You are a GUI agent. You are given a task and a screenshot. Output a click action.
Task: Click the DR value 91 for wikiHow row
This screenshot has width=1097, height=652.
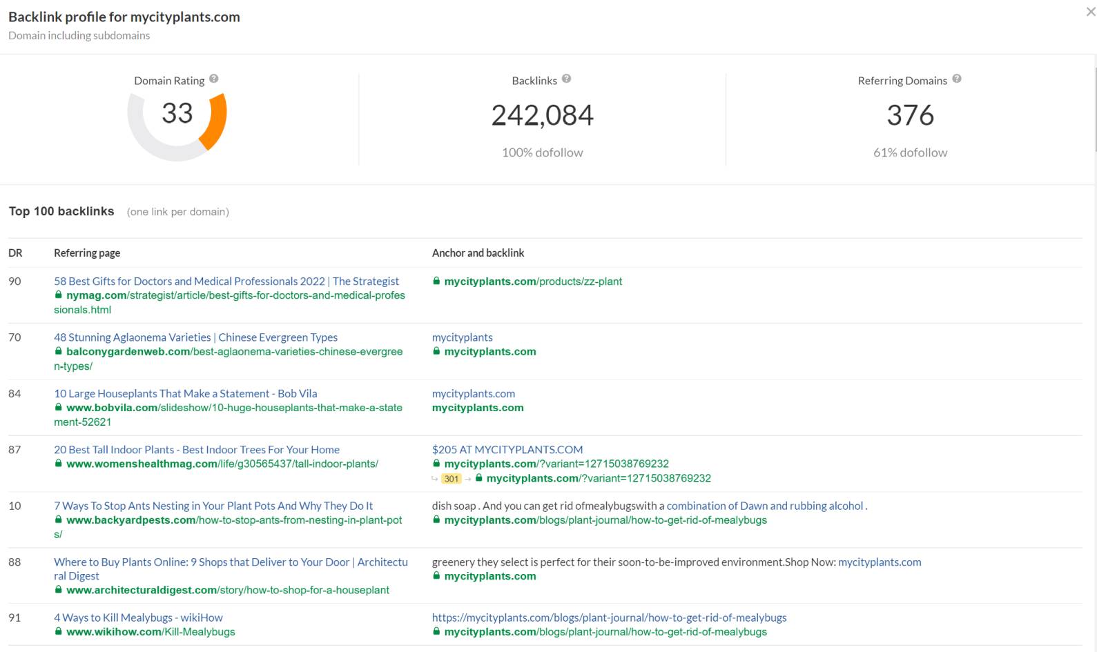[14, 618]
